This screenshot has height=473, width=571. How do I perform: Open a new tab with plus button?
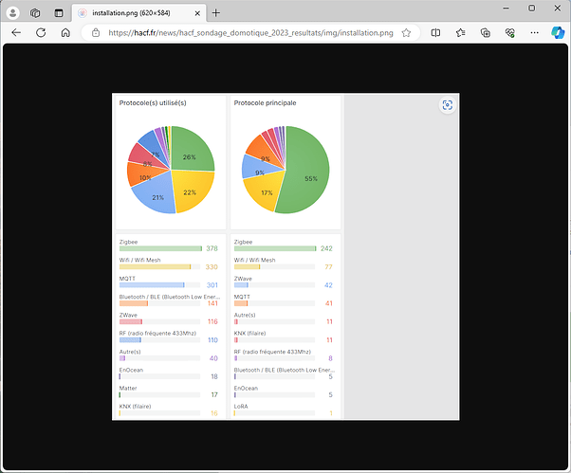(216, 13)
